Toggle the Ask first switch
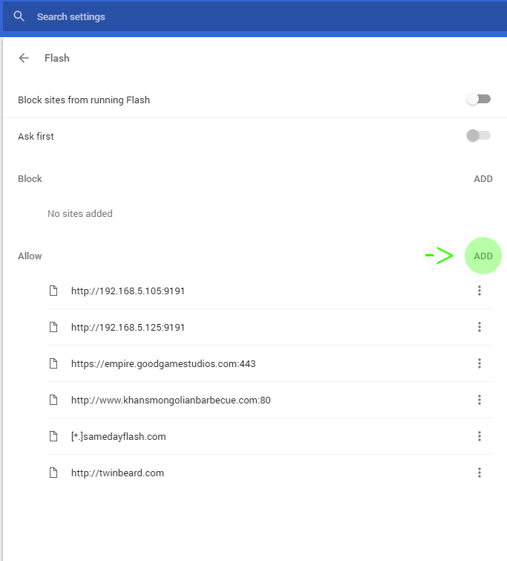Screen dimensions: 507x561 click(x=478, y=135)
